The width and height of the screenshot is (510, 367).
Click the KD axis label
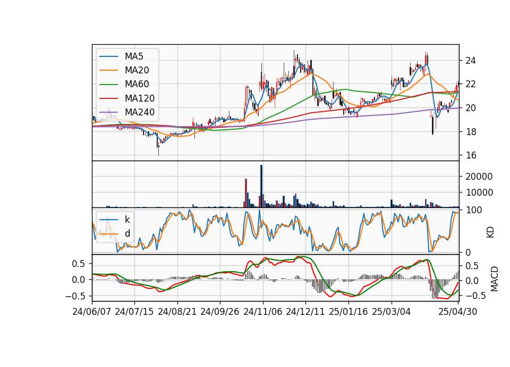[490, 232]
